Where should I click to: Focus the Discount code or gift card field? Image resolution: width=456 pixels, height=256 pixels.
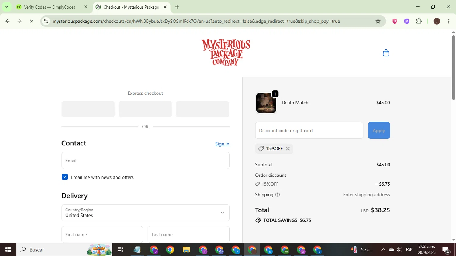point(309,130)
